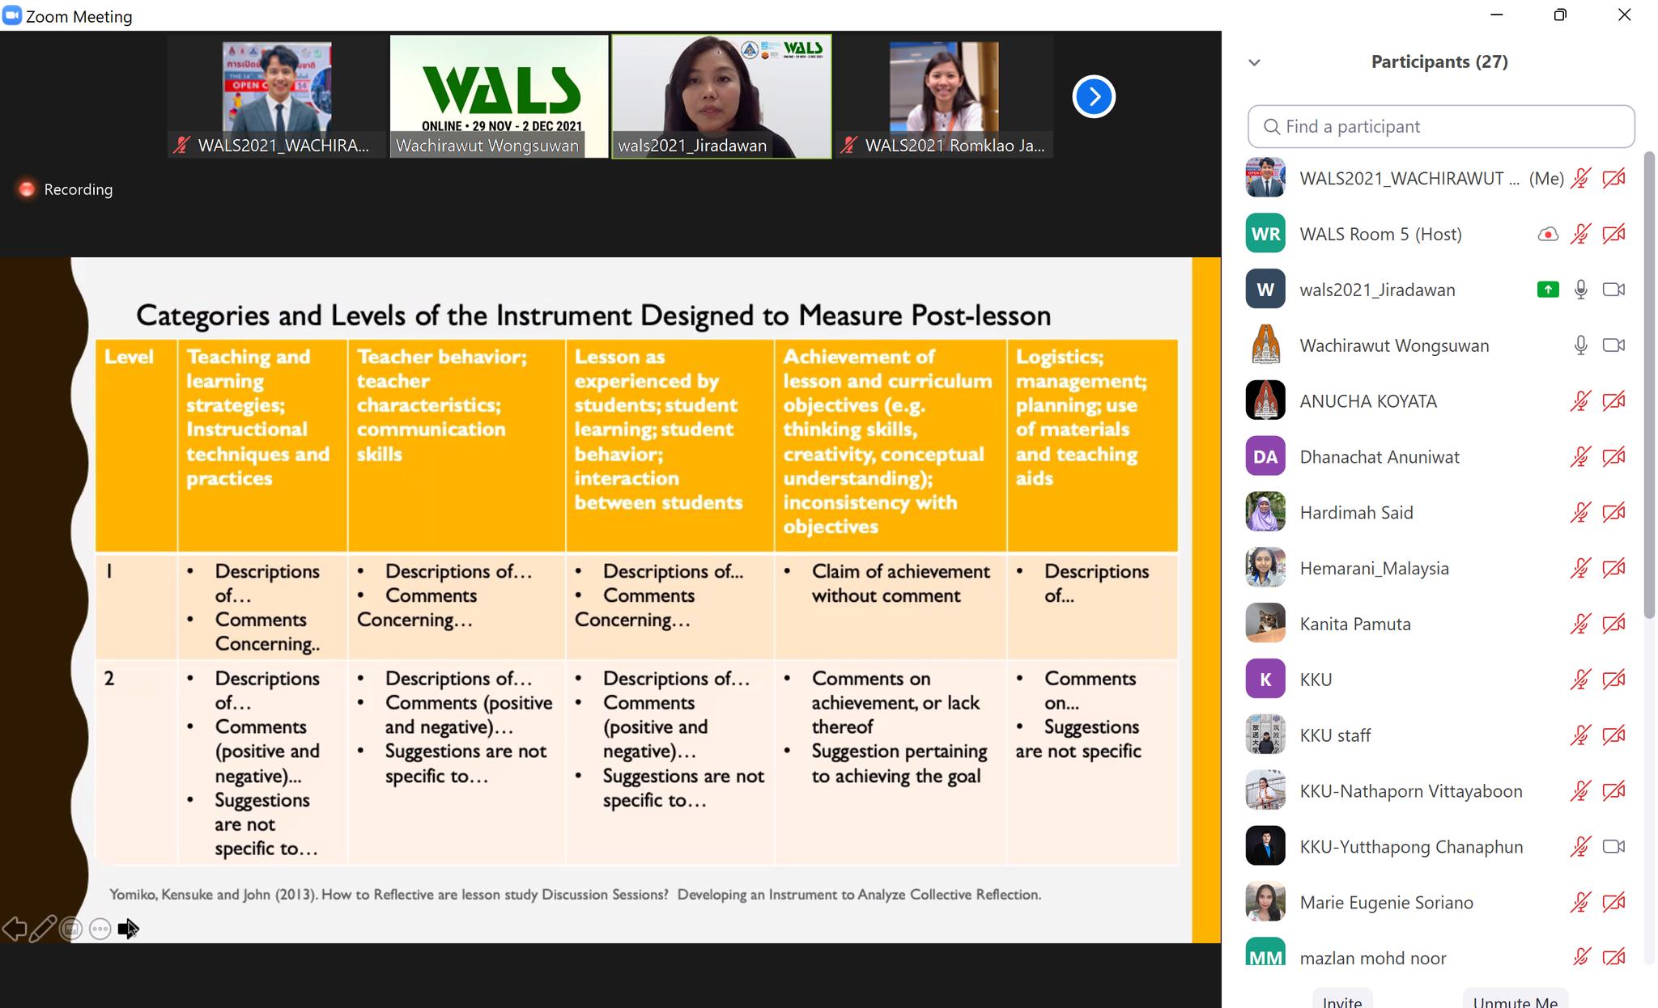Click the see-all-slides icon on the presentation
1658x1008 pixels.
(x=71, y=930)
